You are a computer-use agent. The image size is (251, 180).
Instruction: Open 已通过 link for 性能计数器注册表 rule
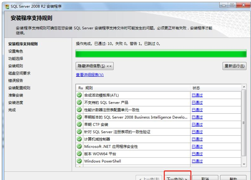(x=197, y=110)
